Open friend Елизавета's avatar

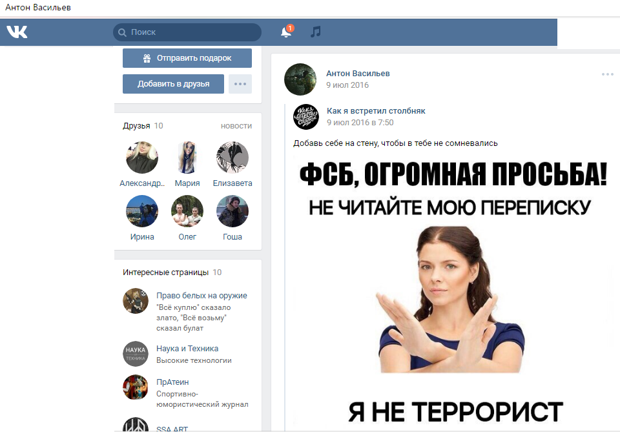click(x=232, y=158)
